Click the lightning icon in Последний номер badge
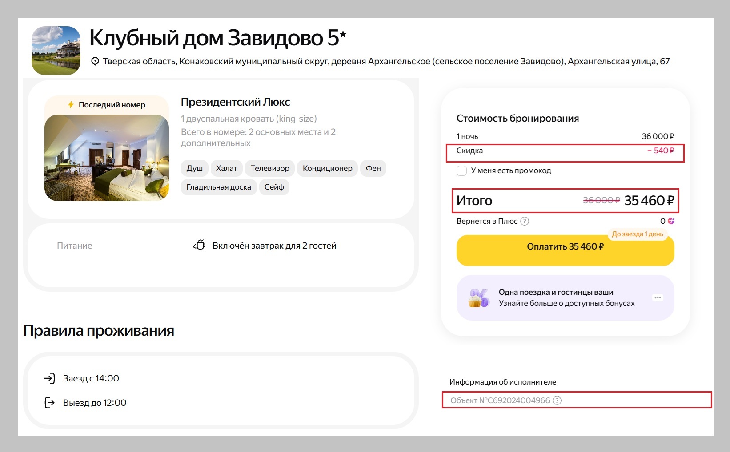Screen dimensions: 730x452 [71, 105]
